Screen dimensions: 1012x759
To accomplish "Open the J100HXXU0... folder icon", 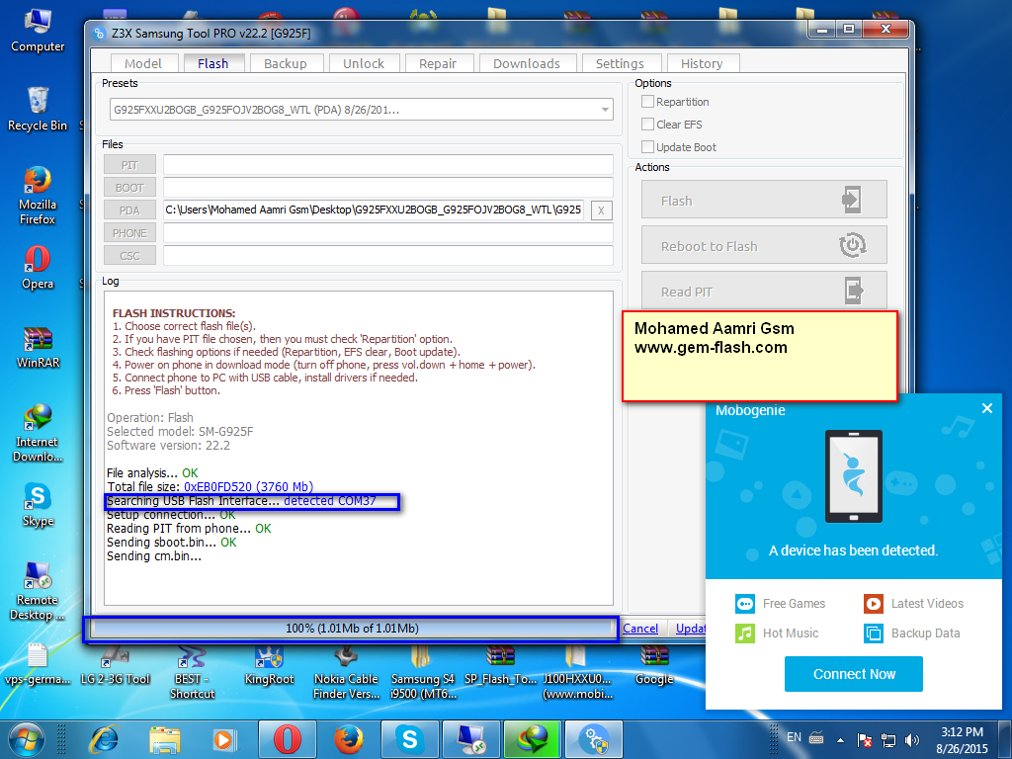I will click(x=577, y=672).
